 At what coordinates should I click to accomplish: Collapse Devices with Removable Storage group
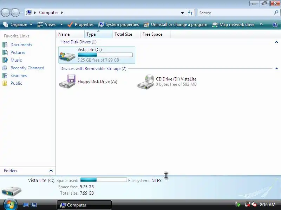tap(276, 69)
